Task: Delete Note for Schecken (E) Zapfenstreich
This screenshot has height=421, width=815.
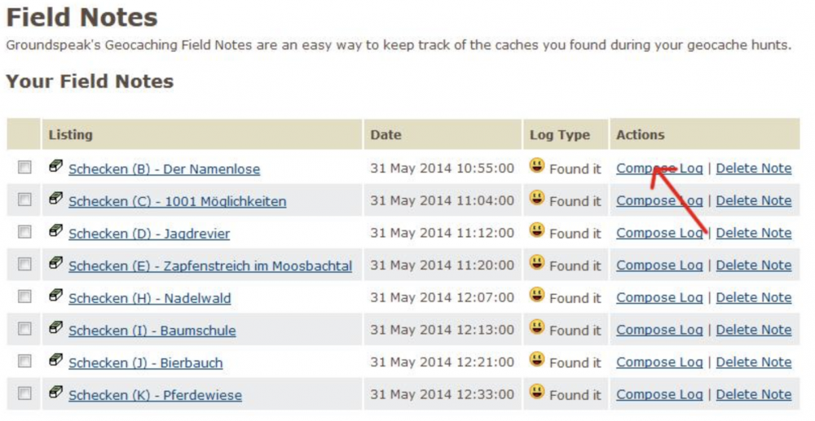Action: (754, 265)
